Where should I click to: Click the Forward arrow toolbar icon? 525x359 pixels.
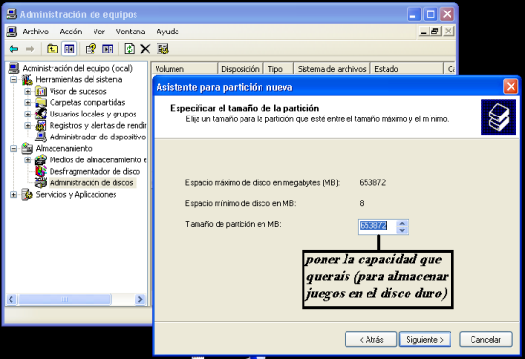(x=31, y=49)
